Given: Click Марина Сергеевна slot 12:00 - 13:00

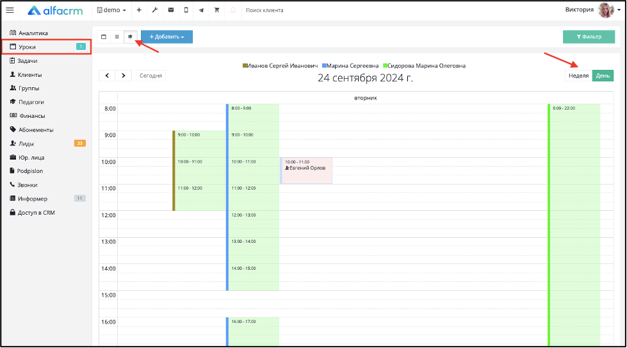Looking at the screenshot, I should pos(253,224).
